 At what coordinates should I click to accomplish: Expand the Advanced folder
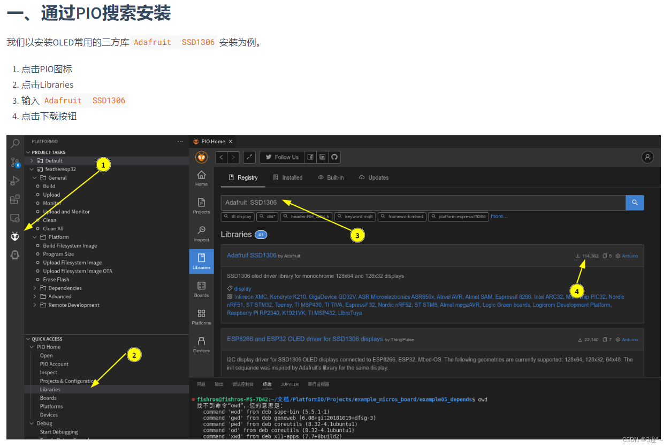(60, 297)
